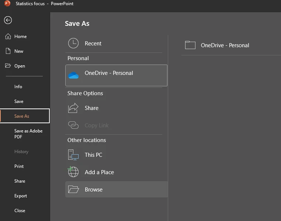The image size is (281, 221).
Task: Choose This PC as save location
Action: tap(116, 155)
